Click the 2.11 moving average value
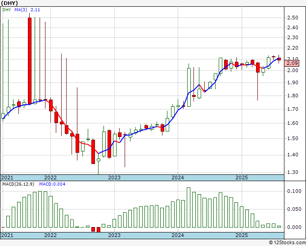Image resolution: width=306 pixels, height=246 pixels. [x=35, y=10]
